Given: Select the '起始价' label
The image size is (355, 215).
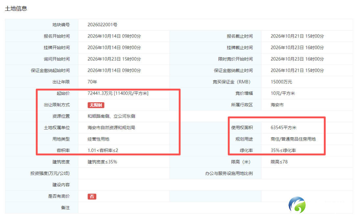Looking at the screenshot, I should [x=63, y=93].
